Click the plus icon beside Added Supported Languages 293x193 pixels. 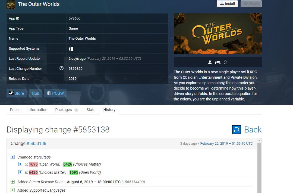pyautogui.click(x=12, y=190)
